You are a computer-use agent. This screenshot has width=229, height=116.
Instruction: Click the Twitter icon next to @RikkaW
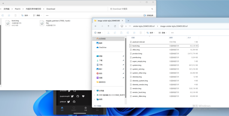click(x=69, y=101)
